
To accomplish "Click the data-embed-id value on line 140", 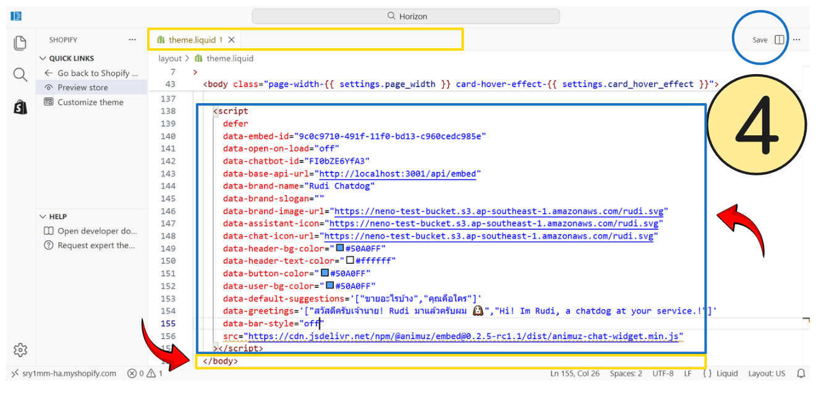I will point(390,136).
